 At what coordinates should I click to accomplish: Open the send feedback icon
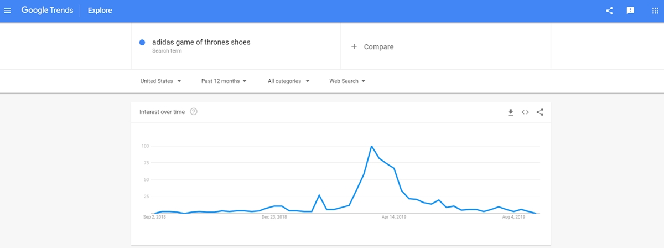click(x=630, y=11)
